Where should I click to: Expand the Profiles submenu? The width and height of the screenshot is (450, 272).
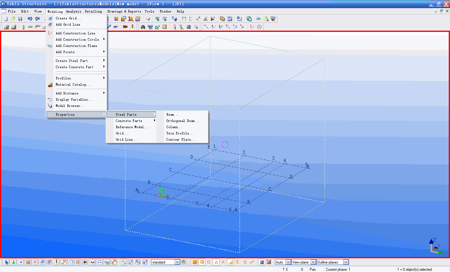tap(77, 78)
